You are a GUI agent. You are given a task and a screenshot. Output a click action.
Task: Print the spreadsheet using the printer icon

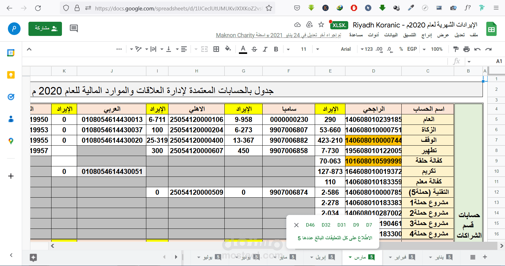466,49
